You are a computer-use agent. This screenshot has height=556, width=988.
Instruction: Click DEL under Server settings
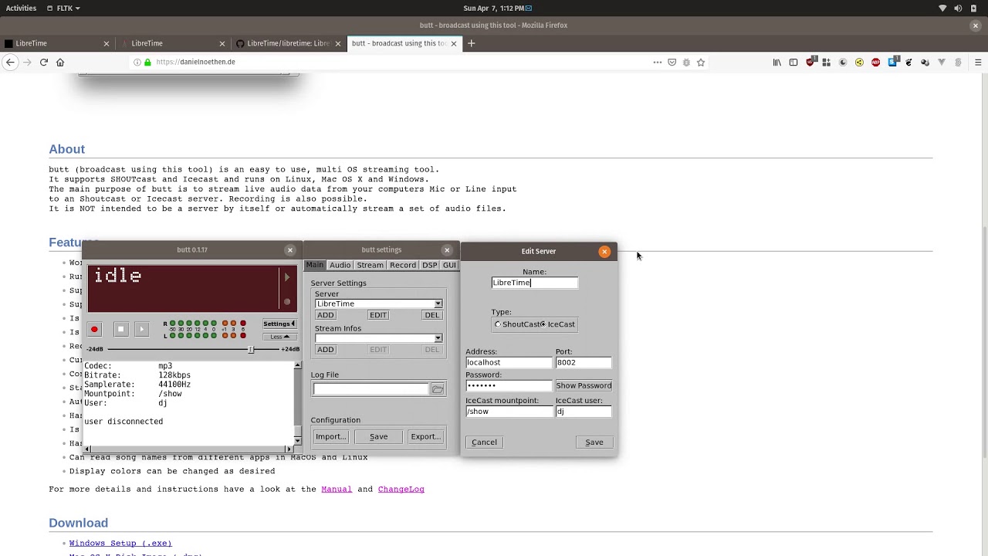point(431,315)
